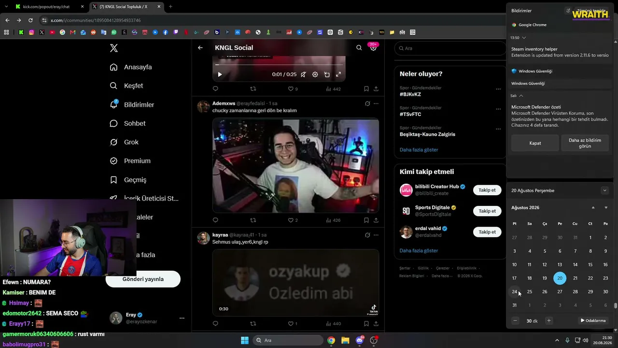Play the kayraa TikTok video
The width and height of the screenshot is (618, 348).
click(x=295, y=282)
